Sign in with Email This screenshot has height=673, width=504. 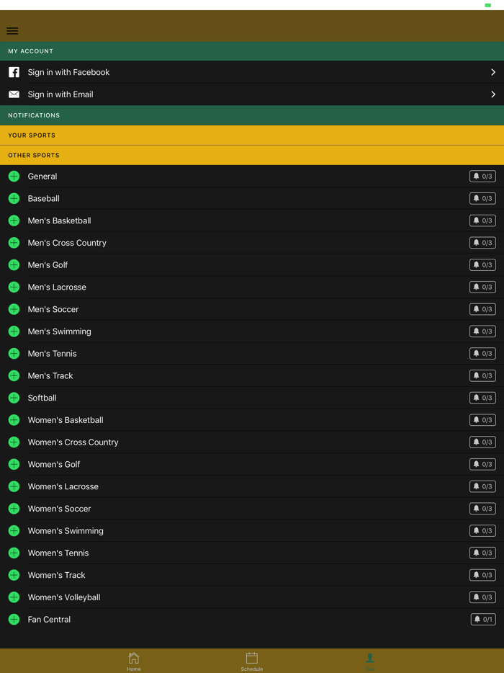252,94
